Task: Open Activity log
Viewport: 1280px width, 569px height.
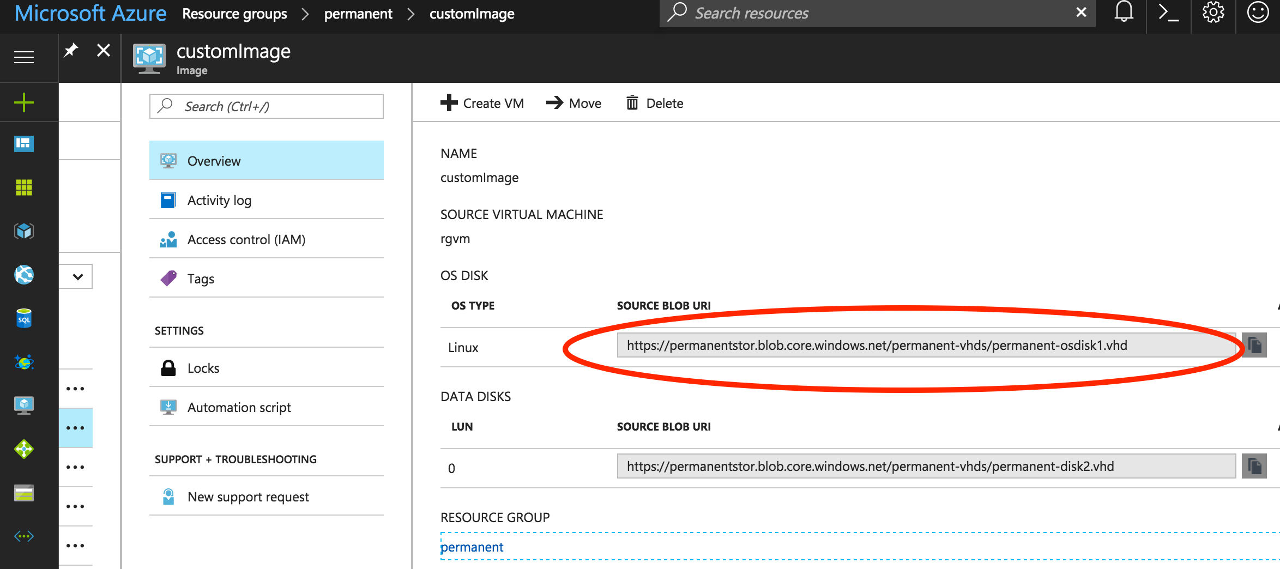Action: (x=267, y=200)
